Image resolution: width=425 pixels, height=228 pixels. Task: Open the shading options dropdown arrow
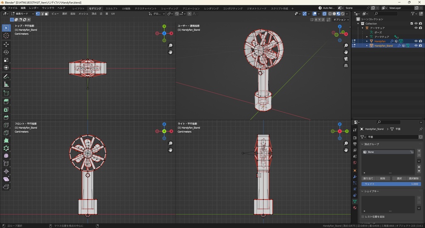pos(347,14)
